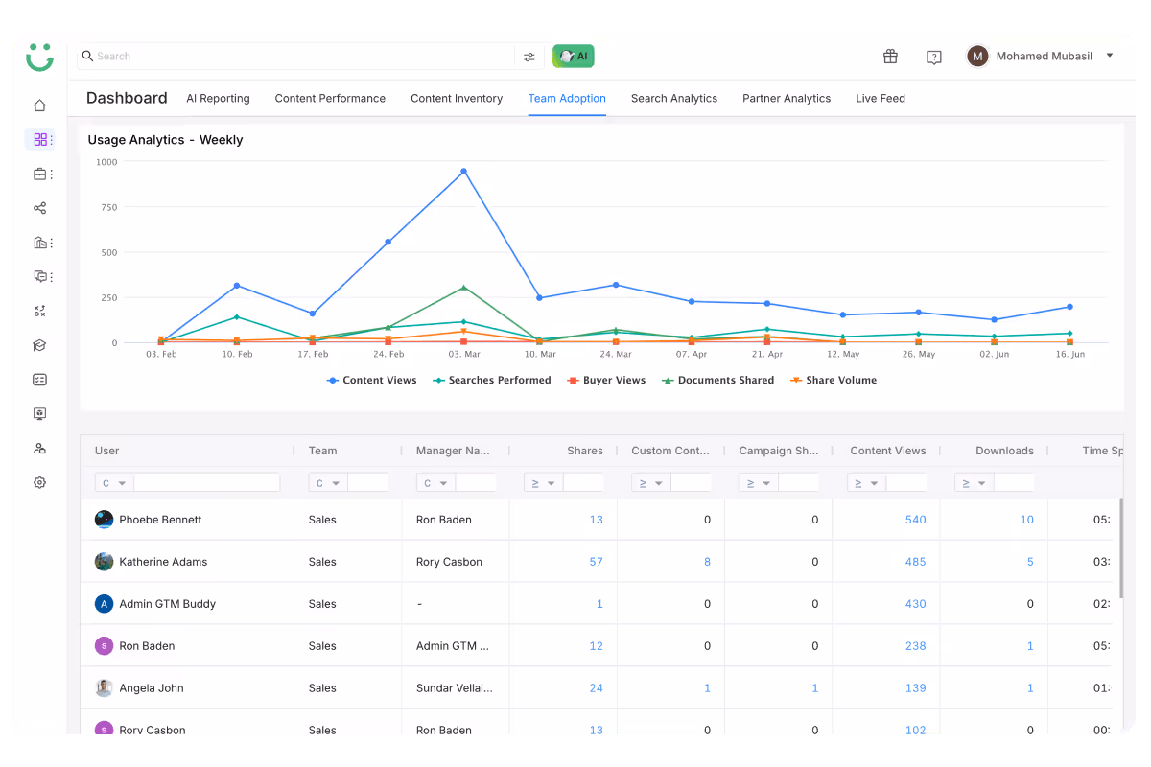
Task: Switch to Content Performance tab
Action: [330, 98]
